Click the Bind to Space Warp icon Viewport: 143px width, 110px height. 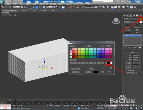pos(10,7)
